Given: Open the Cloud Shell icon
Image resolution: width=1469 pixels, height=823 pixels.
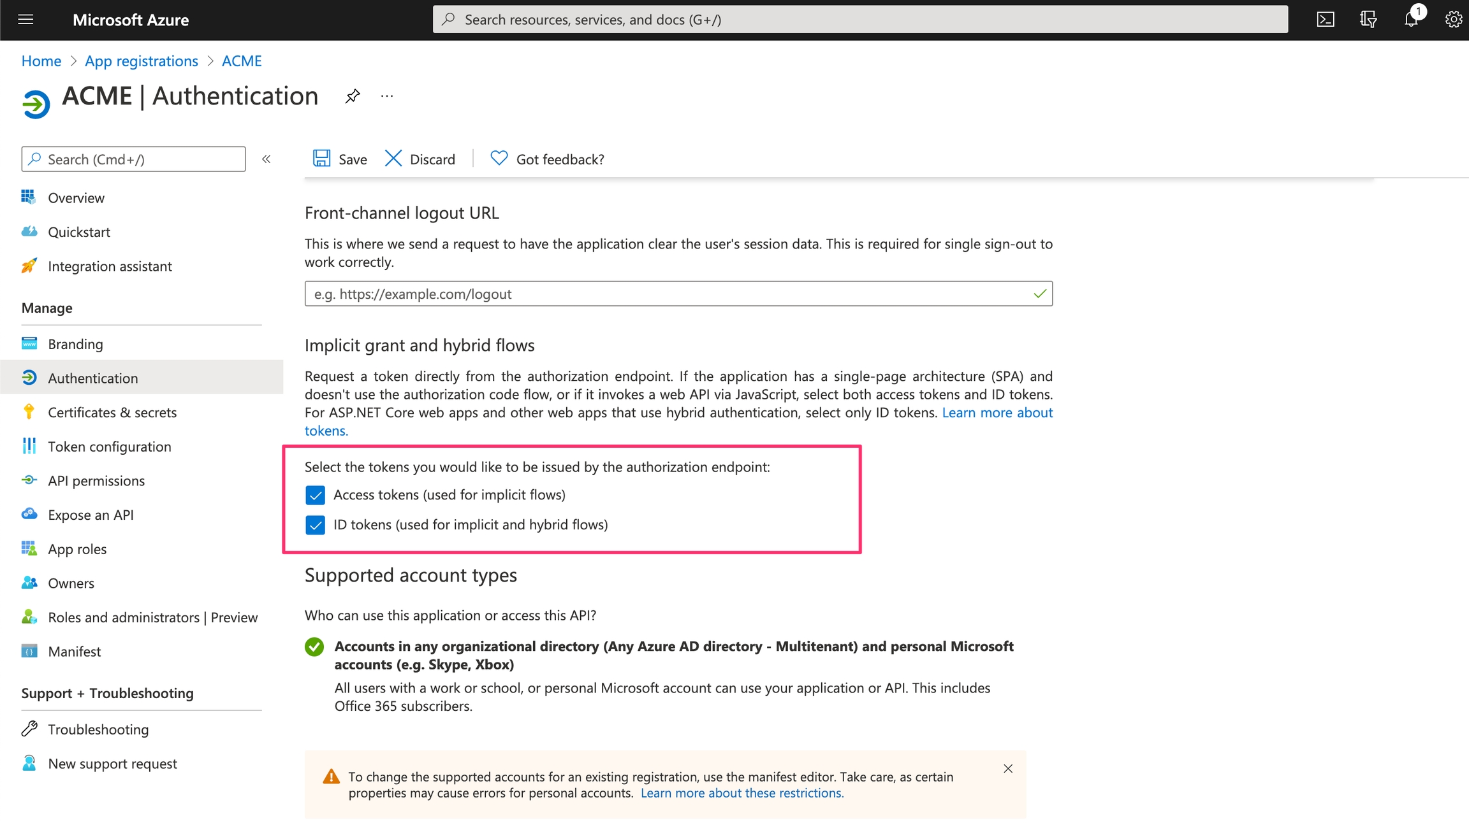Looking at the screenshot, I should point(1326,19).
